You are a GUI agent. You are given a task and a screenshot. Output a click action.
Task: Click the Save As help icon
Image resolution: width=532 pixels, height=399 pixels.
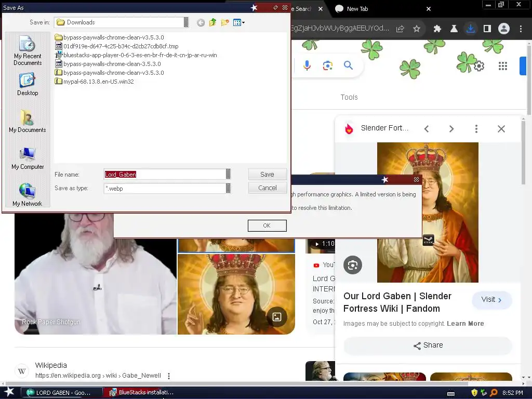[x=275, y=7]
